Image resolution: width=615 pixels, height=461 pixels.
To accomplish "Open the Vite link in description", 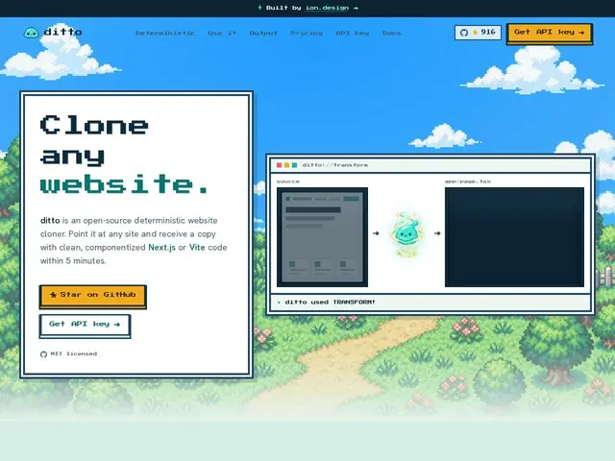I will click(x=197, y=248).
